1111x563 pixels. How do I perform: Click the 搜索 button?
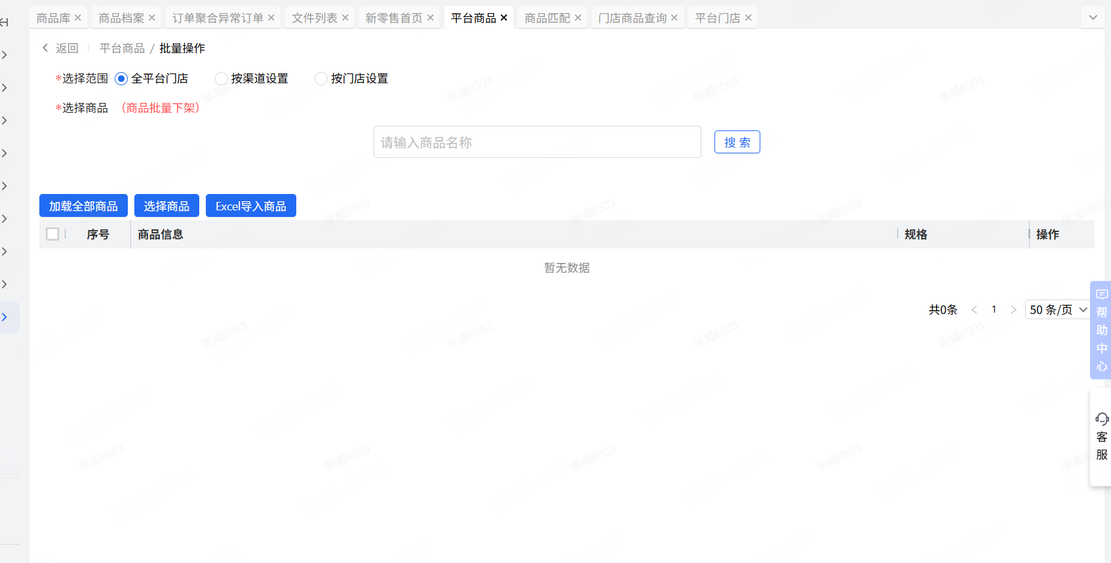coord(737,142)
